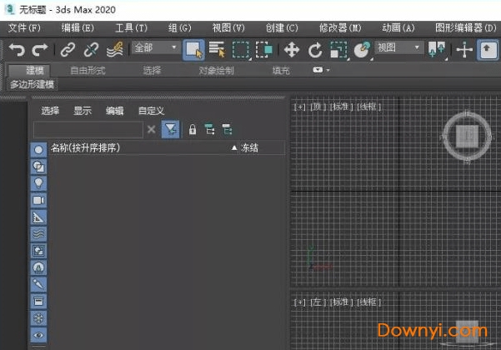
Task: Click the Bind to Space Warp icon
Action: 116,49
